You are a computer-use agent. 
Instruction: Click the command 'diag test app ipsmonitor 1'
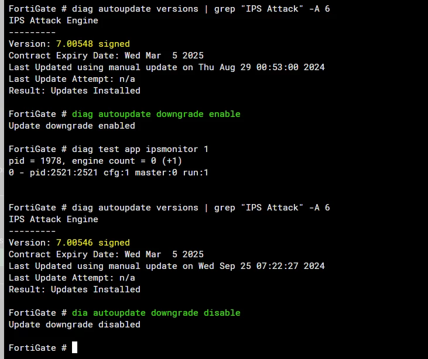coord(140,149)
